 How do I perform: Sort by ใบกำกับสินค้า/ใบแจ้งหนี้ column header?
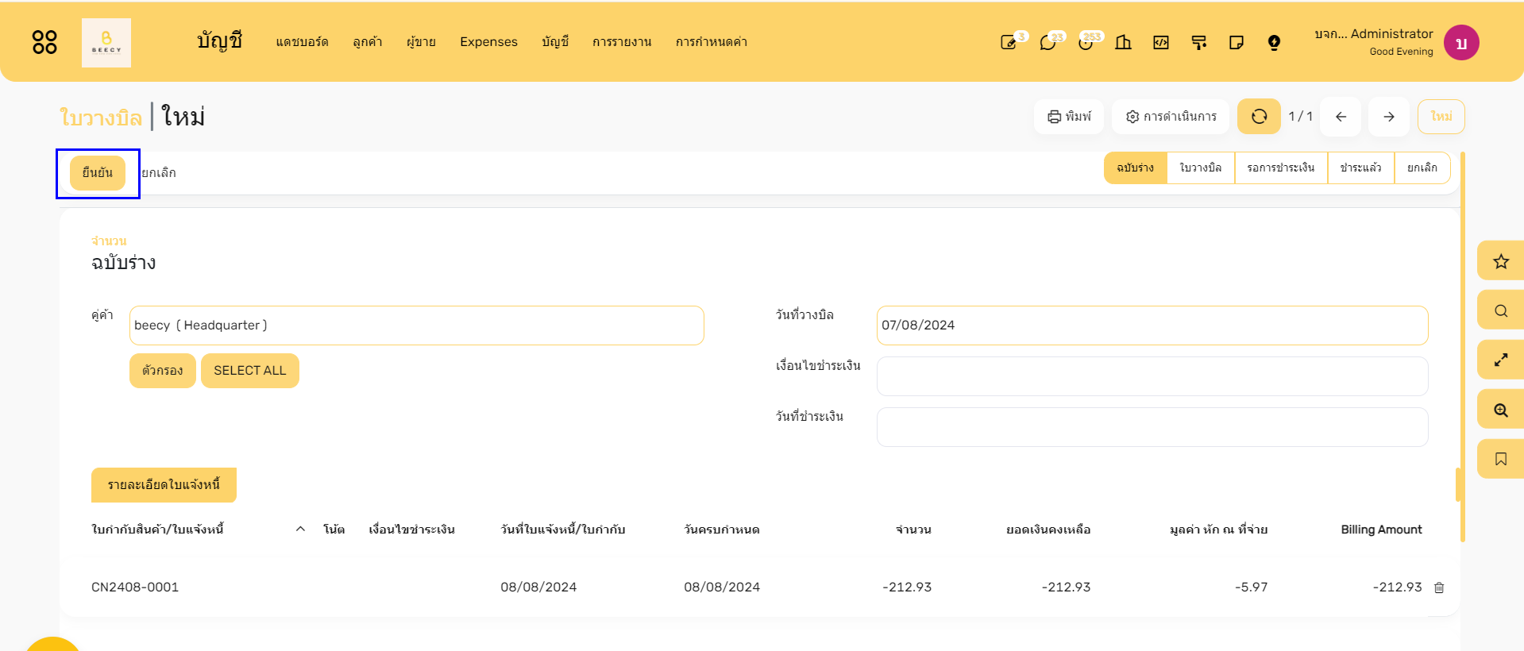point(157,530)
